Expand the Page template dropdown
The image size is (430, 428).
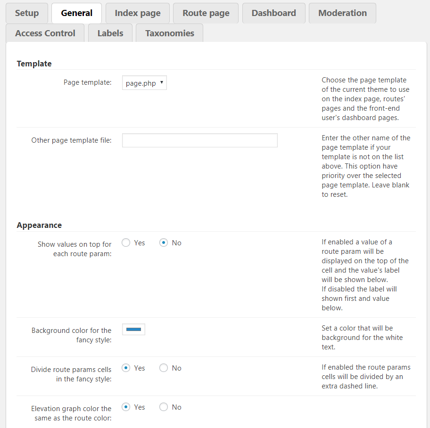144,83
